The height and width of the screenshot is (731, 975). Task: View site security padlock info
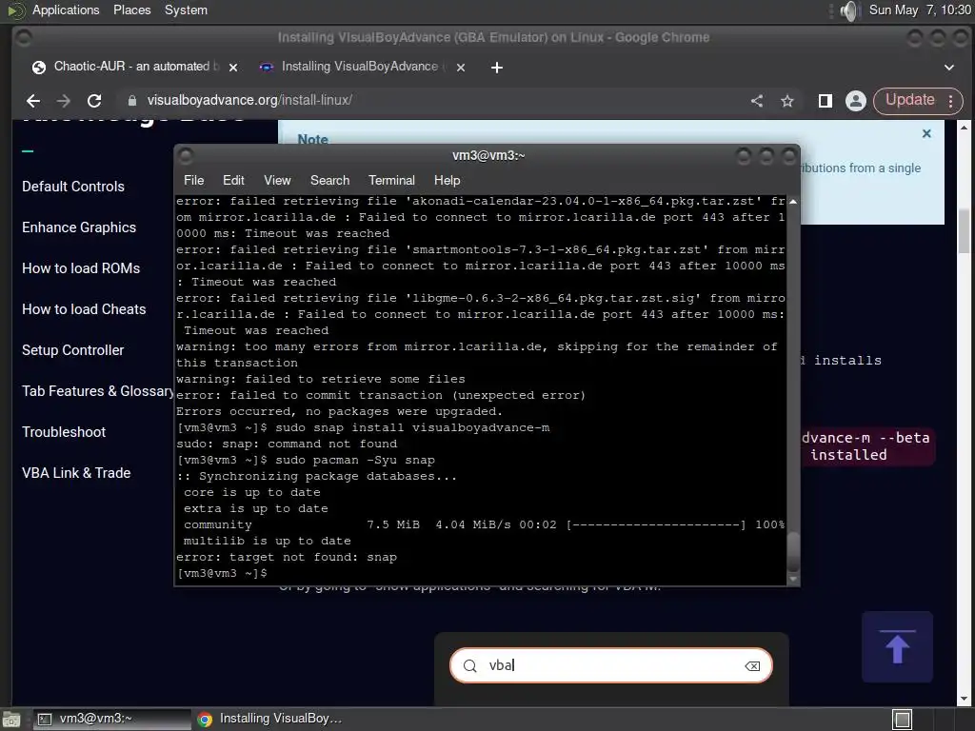131,101
